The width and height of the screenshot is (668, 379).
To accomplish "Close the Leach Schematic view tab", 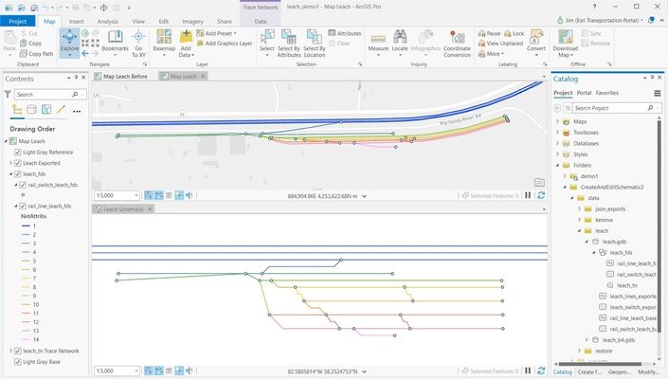I will pyautogui.click(x=150, y=209).
